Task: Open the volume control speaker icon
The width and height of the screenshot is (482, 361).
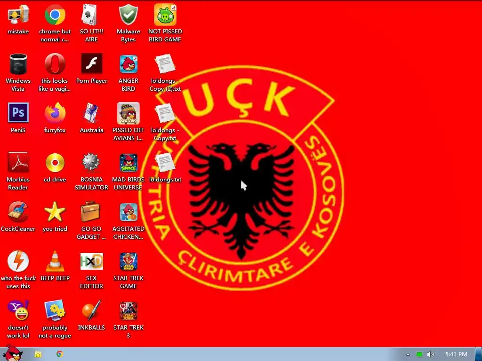Action: (x=430, y=354)
